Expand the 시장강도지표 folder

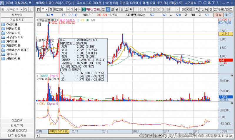tap(12, 37)
